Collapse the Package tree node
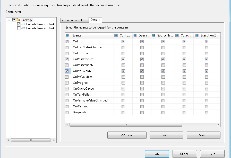Image resolution: width=231 pixels, height=158 pixels. [9, 20]
